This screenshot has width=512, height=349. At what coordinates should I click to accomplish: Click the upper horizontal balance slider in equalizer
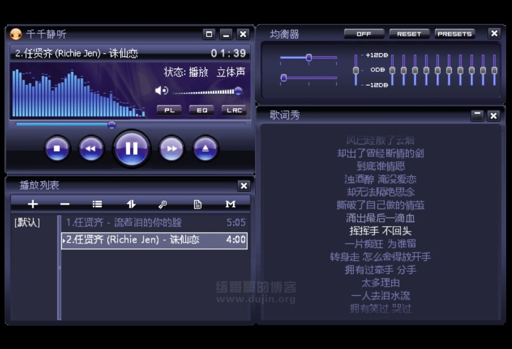point(308,58)
